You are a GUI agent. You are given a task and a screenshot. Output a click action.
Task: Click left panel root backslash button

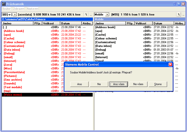[86, 14]
